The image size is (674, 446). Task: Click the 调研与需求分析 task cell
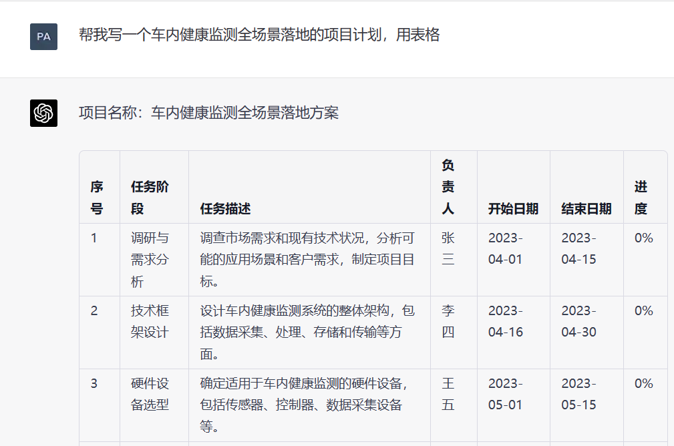click(150, 260)
